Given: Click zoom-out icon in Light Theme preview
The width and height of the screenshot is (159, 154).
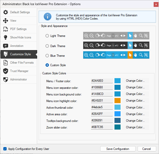Looking at the screenshot, I should point(92,36).
